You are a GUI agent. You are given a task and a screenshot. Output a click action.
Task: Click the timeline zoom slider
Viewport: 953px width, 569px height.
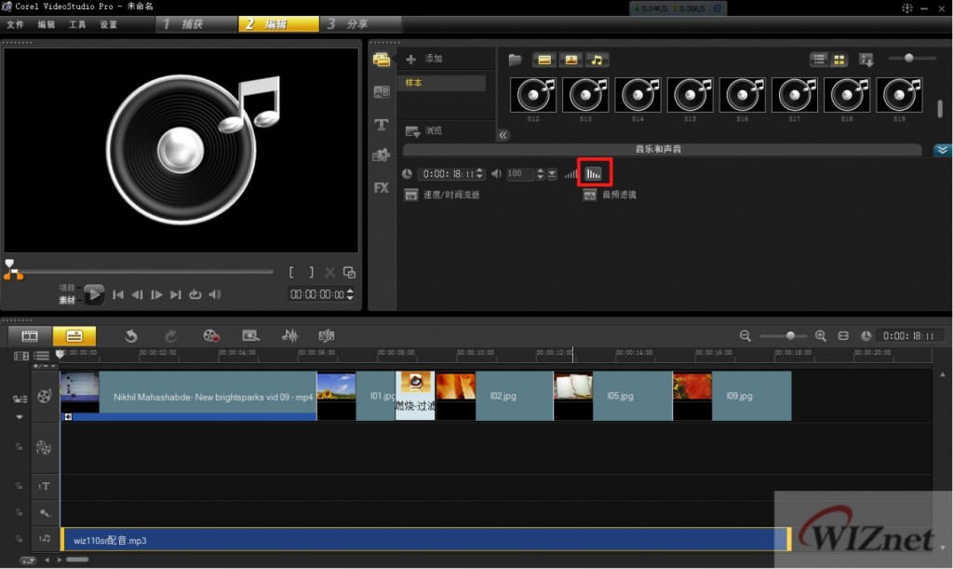pyautogui.click(x=790, y=336)
